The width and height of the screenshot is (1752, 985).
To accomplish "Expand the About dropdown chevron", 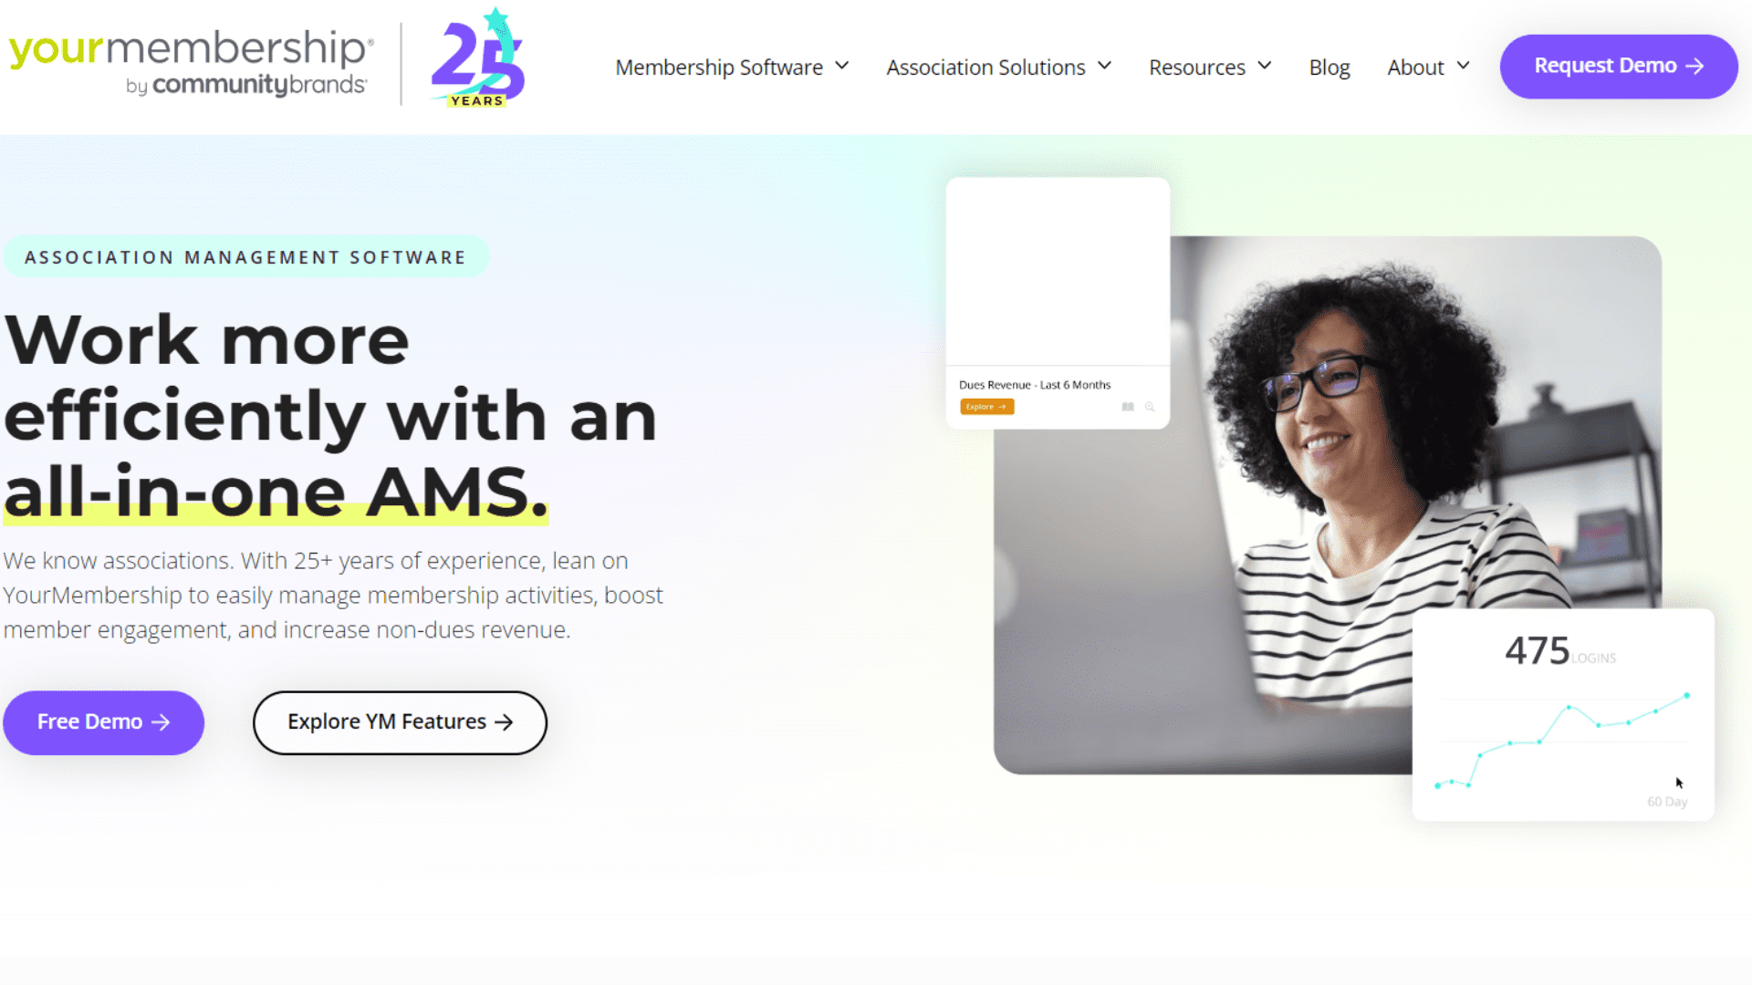I will click(x=1463, y=66).
